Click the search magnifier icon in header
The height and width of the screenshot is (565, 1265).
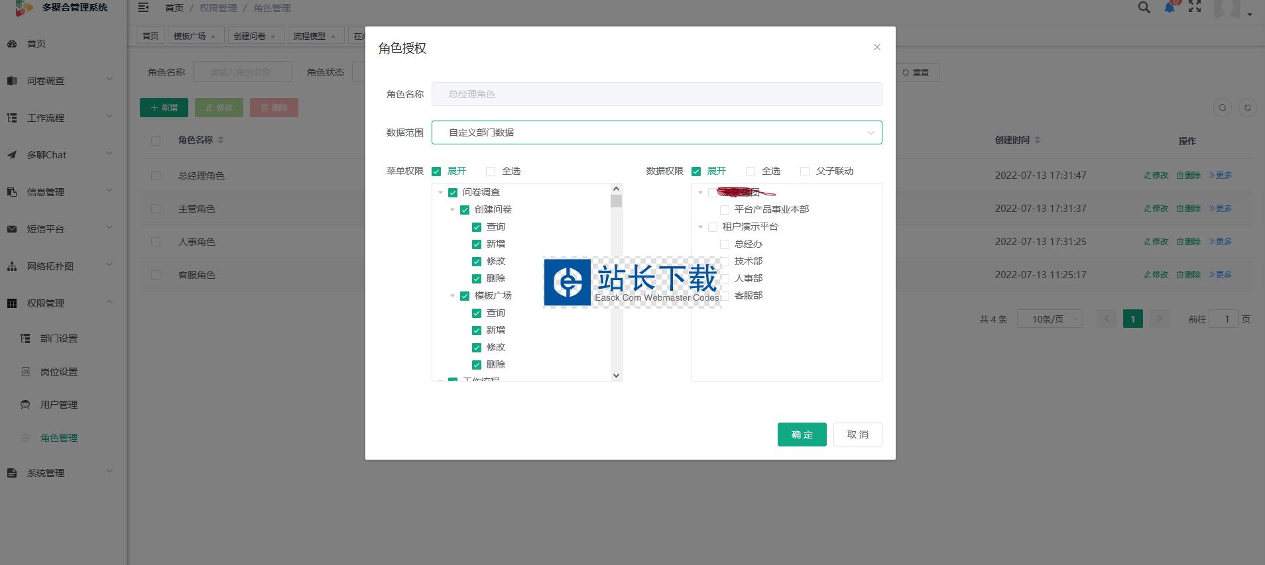(x=1144, y=7)
